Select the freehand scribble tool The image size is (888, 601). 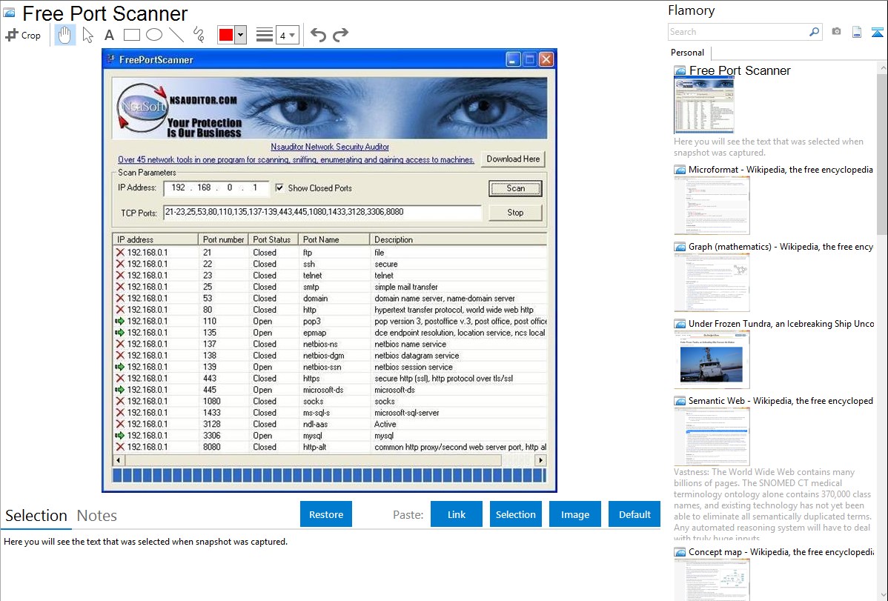[199, 35]
